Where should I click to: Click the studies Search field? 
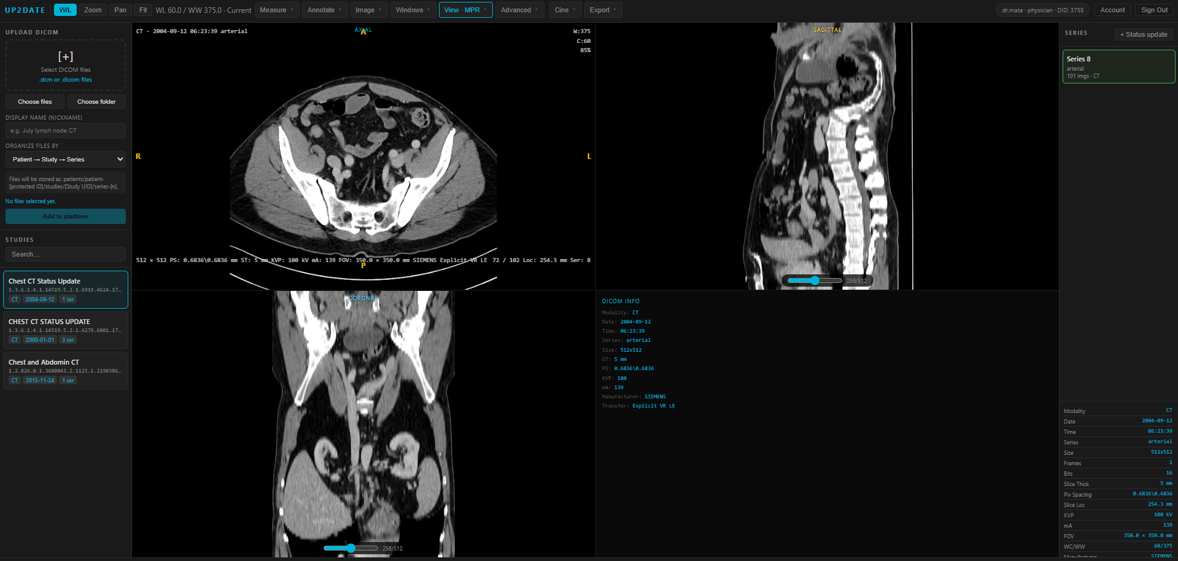click(66, 254)
